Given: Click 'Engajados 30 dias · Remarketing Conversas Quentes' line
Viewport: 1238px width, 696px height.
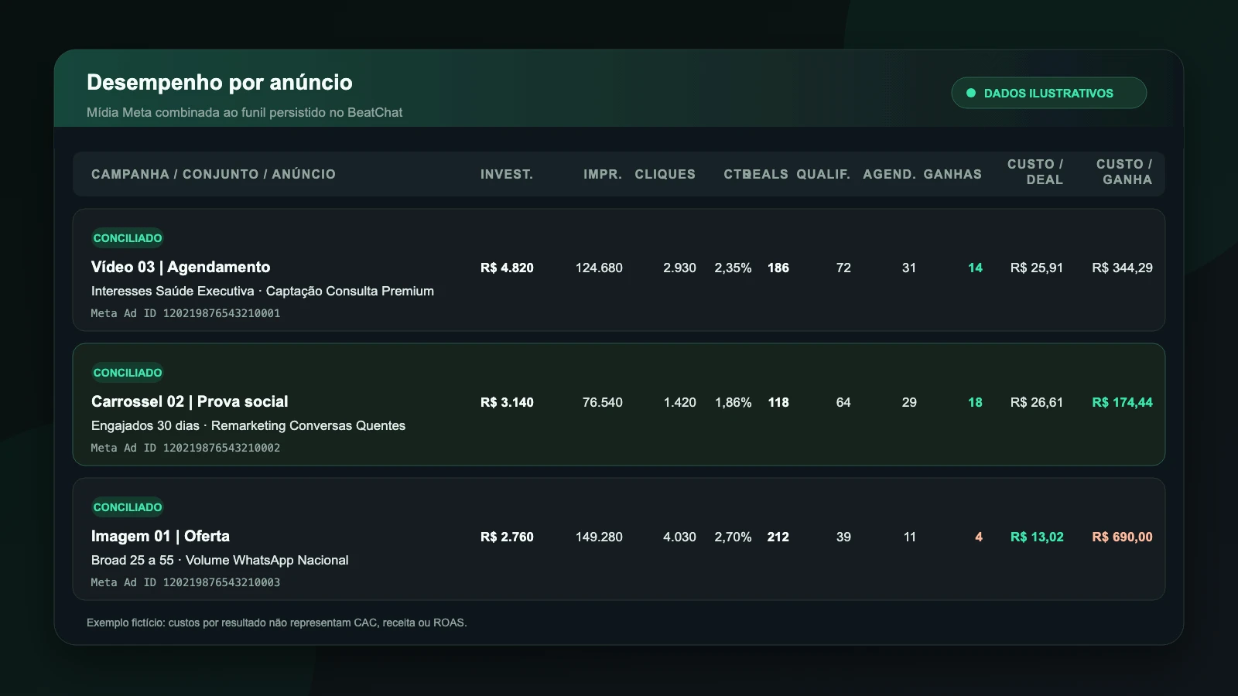Looking at the screenshot, I should coord(248,425).
